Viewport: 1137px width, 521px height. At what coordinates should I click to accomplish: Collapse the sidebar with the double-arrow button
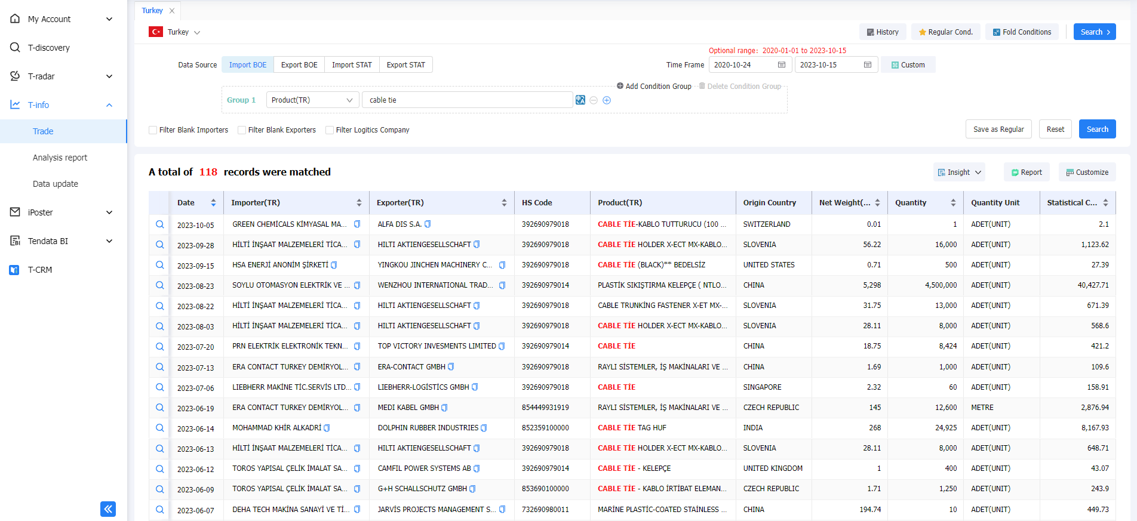(x=108, y=509)
